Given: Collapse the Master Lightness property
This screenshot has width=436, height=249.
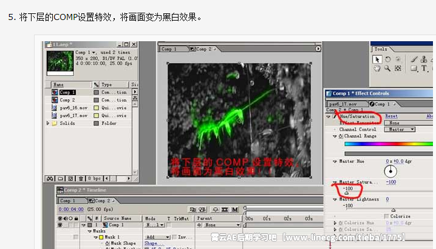Looking at the screenshot, I should point(335,199).
